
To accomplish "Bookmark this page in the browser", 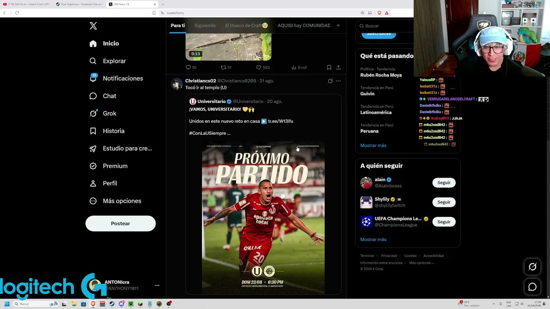I will point(154,13).
